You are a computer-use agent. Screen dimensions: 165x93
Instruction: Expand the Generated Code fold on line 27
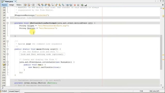pyautogui.click(x=7, y=18)
